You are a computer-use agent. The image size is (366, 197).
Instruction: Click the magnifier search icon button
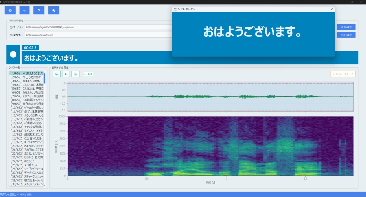(54, 10)
